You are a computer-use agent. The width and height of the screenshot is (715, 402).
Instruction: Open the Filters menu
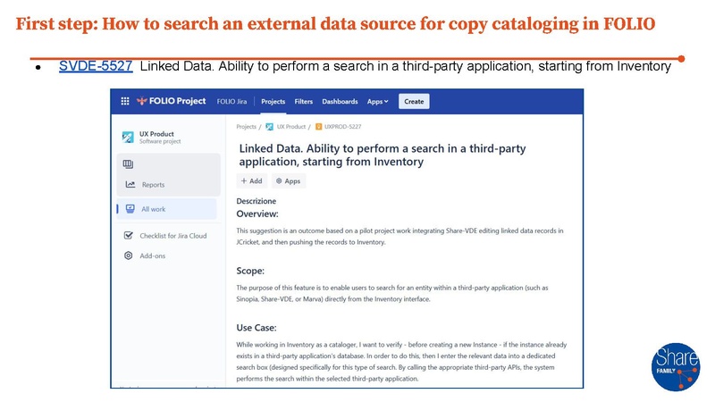304,102
